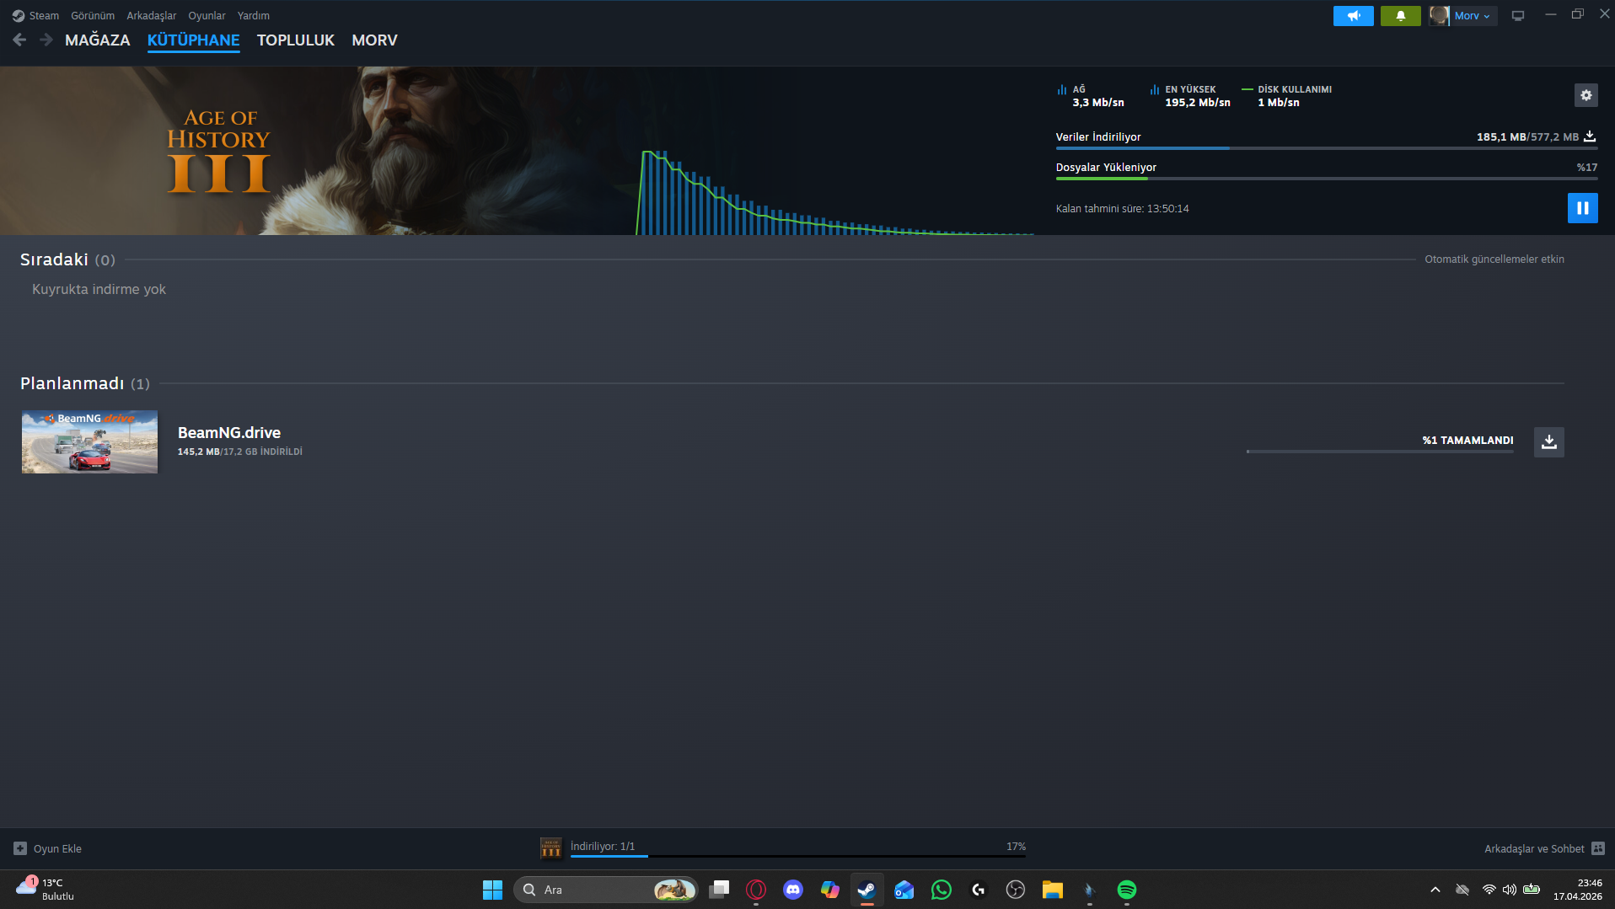Open the battery tray icon

1532,890
